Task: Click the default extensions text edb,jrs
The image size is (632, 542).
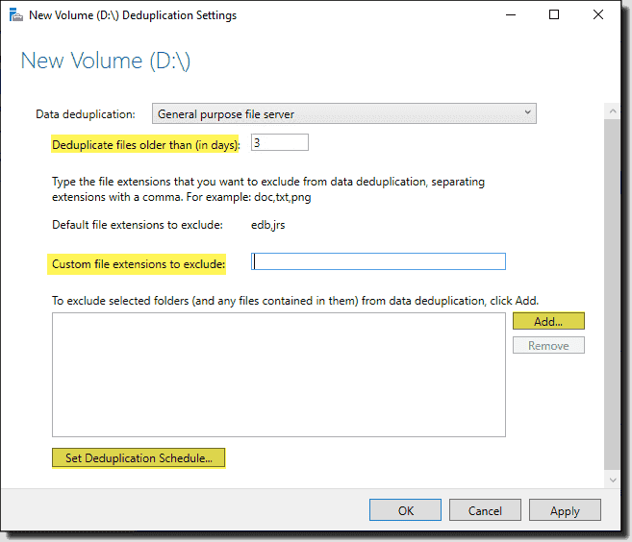Action: (268, 225)
